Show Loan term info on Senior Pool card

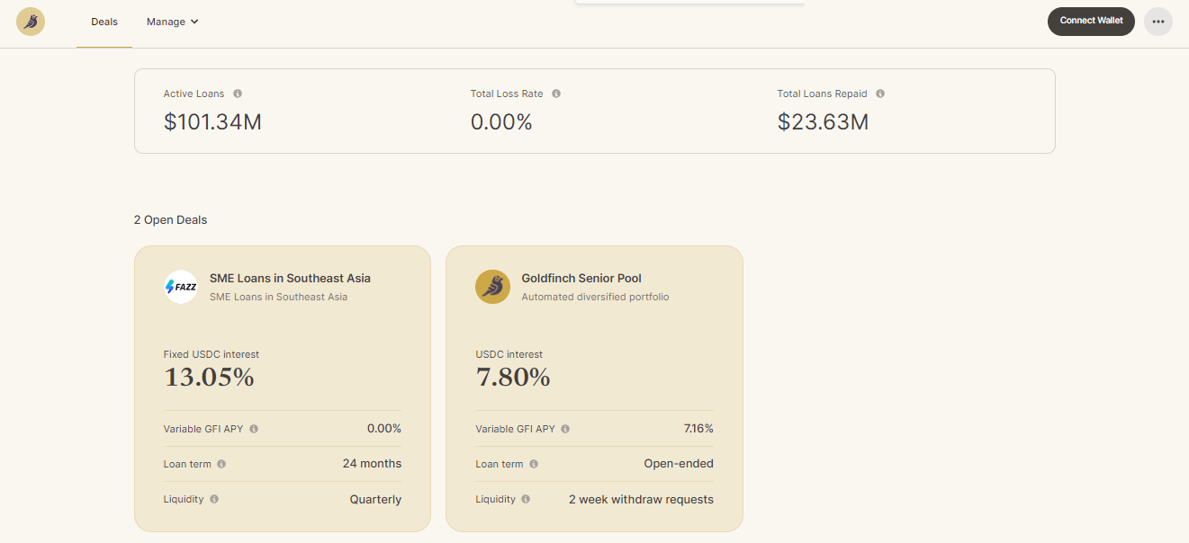click(534, 464)
